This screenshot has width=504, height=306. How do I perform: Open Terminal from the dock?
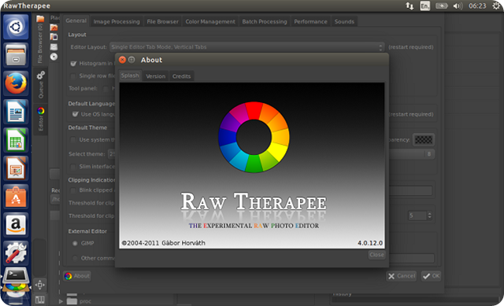[16, 275]
